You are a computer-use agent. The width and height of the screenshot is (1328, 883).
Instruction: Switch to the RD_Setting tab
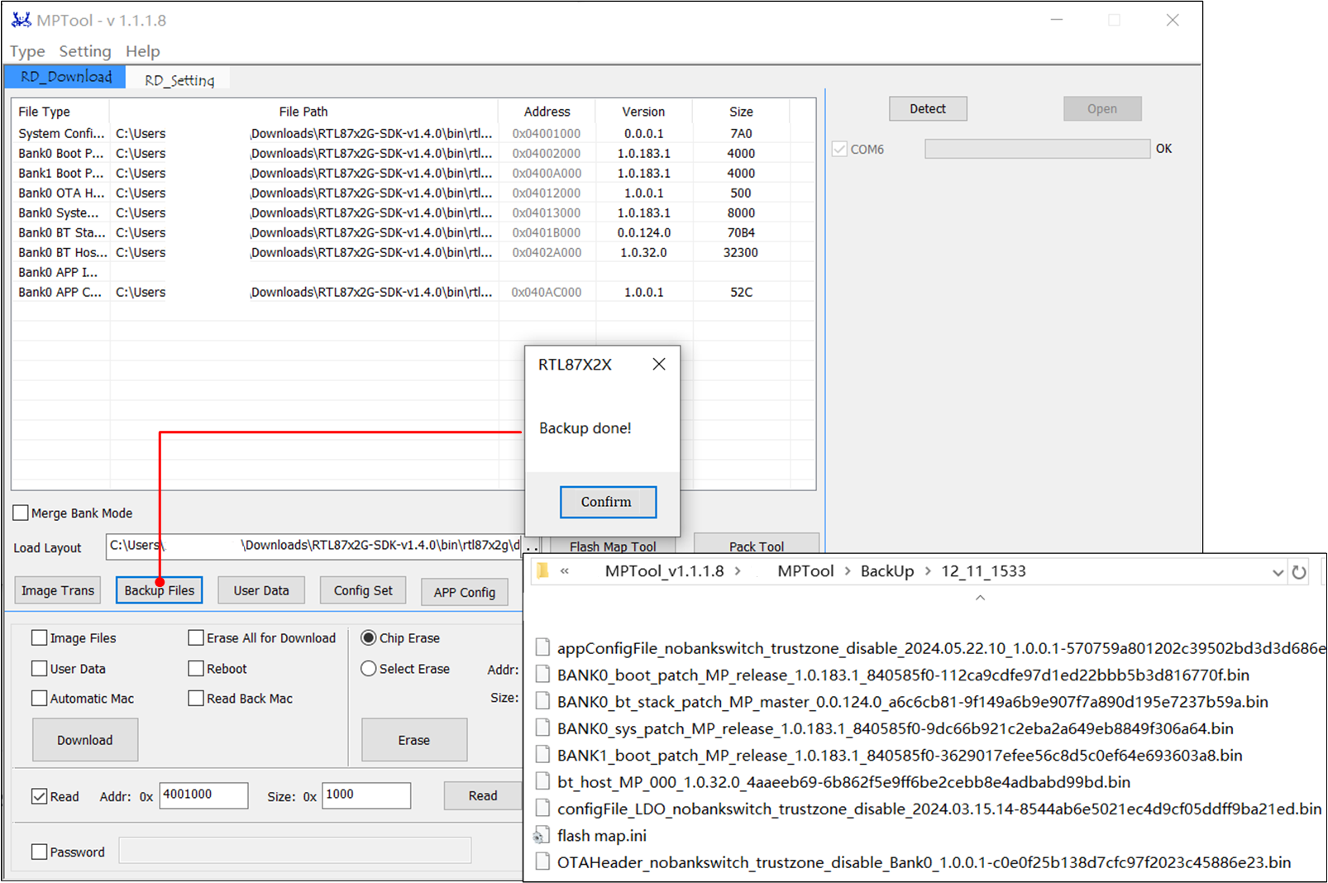tap(179, 80)
